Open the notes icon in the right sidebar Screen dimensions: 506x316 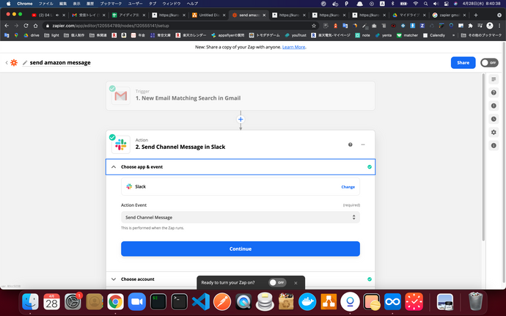pyautogui.click(x=494, y=79)
